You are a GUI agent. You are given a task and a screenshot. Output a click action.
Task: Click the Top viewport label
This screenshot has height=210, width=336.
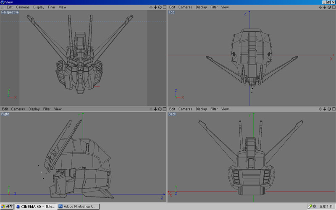tap(171, 12)
